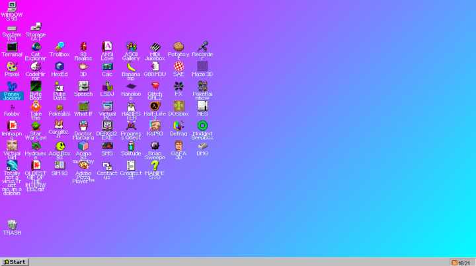This screenshot has width=476, height=266.
Task: Launch the SAE checkered ball icon
Action: click(178, 67)
